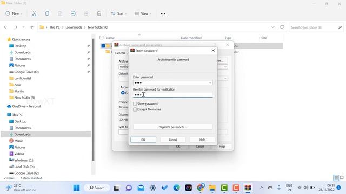Sort by the Date modified column header

[191, 38]
